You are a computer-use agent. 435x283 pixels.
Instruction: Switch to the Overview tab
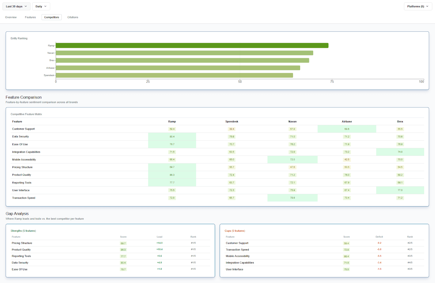[x=11, y=17]
